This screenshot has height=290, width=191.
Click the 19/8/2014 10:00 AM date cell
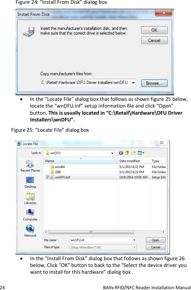[x=133, y=177]
